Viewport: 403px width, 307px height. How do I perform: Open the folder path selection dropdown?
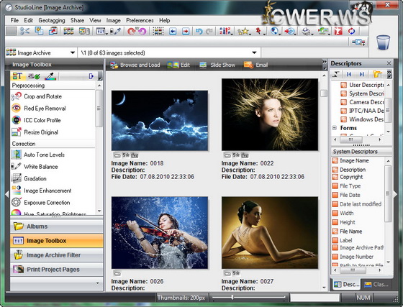pyautogui.click(x=254, y=53)
